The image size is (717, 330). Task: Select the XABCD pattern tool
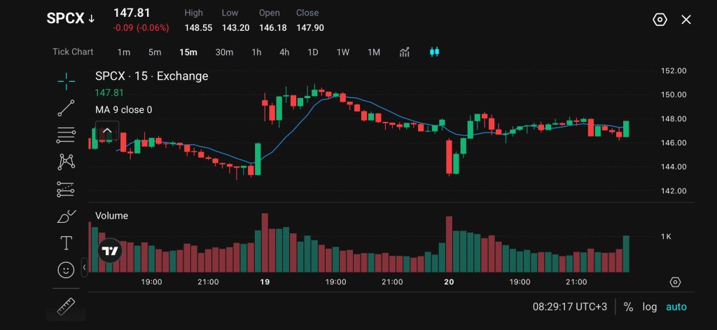tap(67, 162)
